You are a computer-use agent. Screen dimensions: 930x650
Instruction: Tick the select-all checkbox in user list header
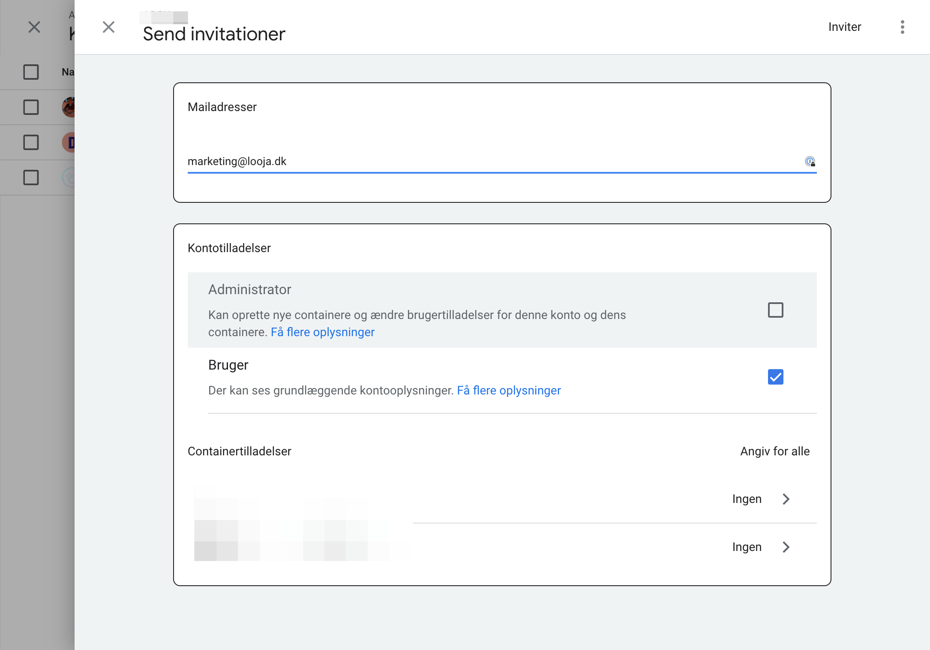pos(31,72)
